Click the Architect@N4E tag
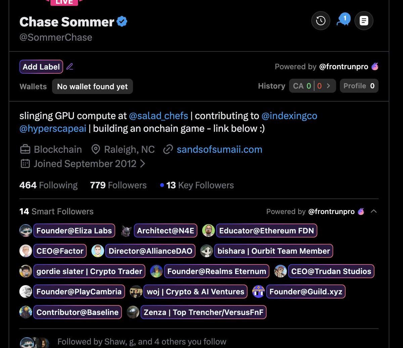Screen dimensions: 403x348 click(x=166, y=231)
